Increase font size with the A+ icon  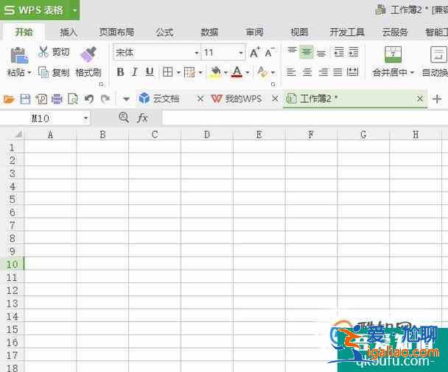coord(254,52)
